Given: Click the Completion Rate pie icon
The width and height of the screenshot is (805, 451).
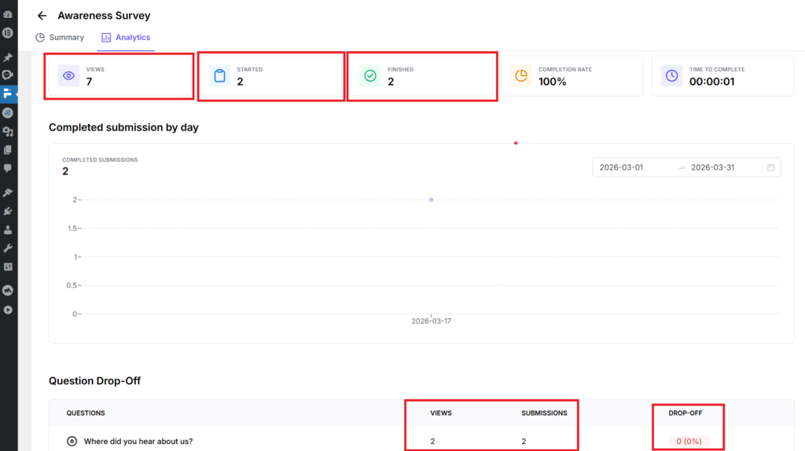Looking at the screenshot, I should (x=521, y=76).
